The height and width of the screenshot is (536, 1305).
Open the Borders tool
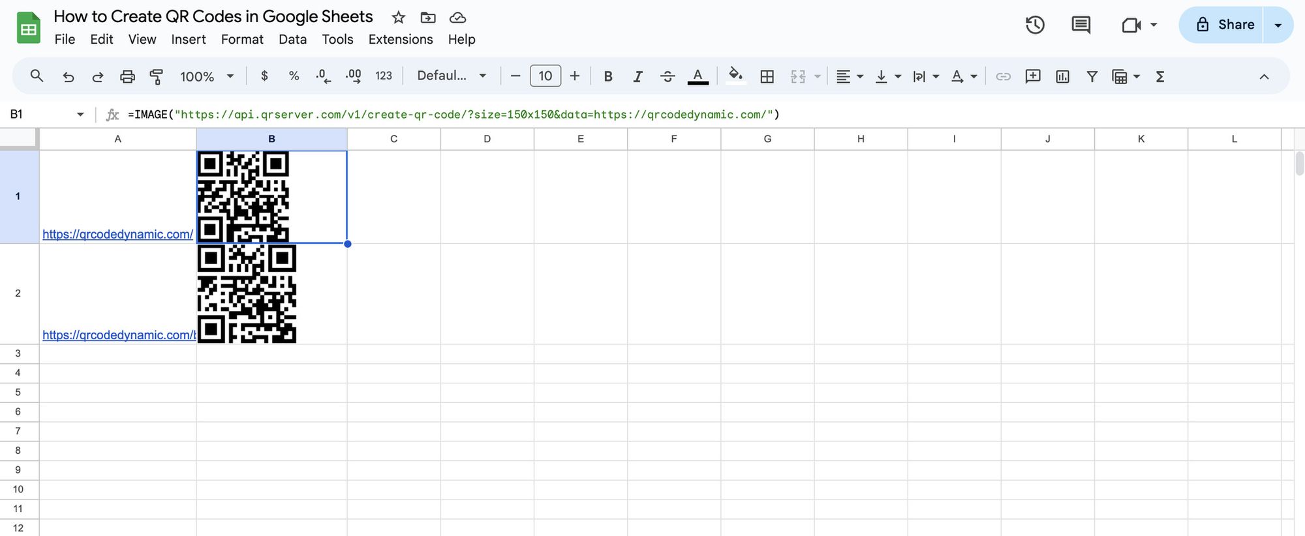coord(767,76)
